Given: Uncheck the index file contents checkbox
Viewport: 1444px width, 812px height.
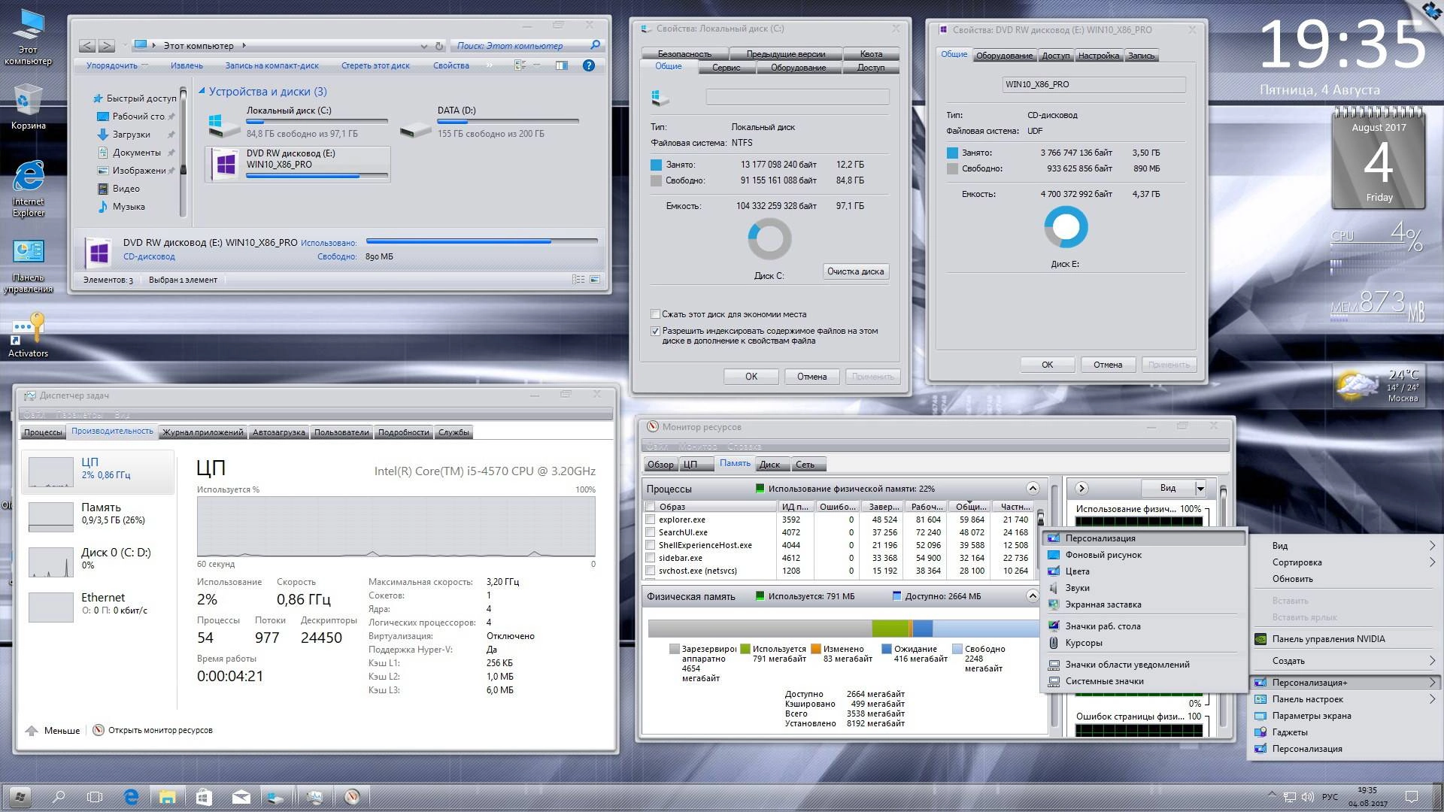Looking at the screenshot, I should (x=655, y=331).
